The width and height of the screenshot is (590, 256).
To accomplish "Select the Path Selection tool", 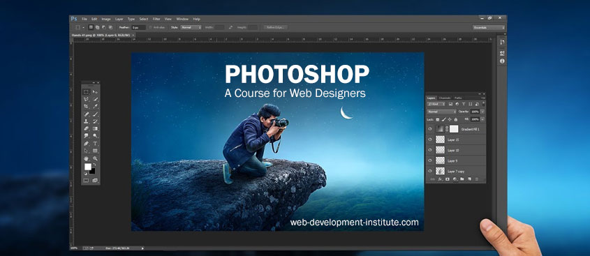I will [x=86, y=151].
